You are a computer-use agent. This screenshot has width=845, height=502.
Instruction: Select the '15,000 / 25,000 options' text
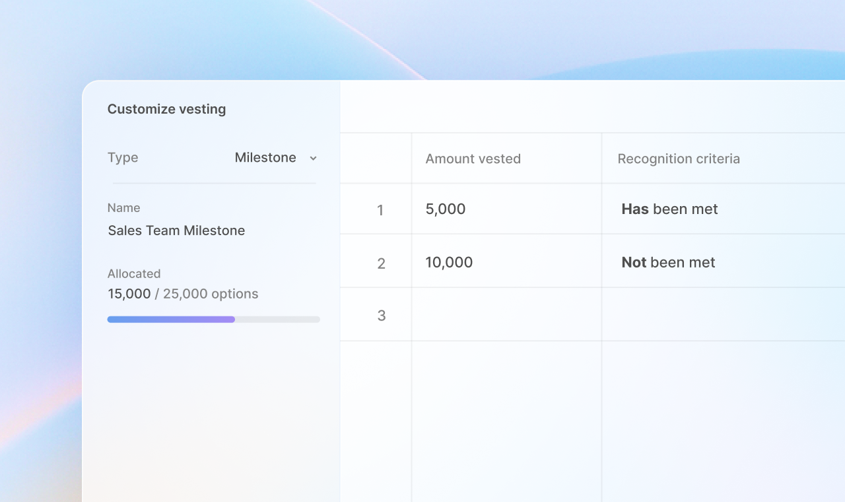(183, 293)
